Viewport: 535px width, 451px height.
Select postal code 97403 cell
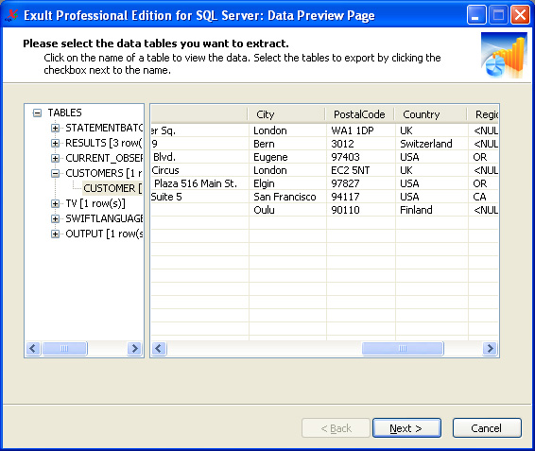(x=361, y=157)
